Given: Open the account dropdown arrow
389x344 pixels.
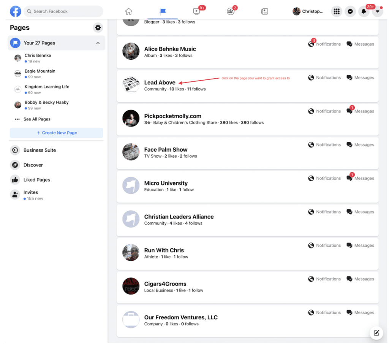Looking at the screenshot, I should pyautogui.click(x=377, y=11).
